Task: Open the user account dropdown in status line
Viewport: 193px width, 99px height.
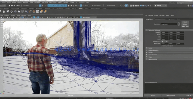Action: click(161, 5)
